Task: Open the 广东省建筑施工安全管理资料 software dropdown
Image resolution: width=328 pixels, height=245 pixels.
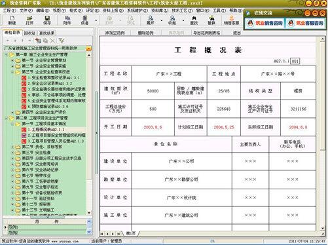Action: (x=89, y=48)
